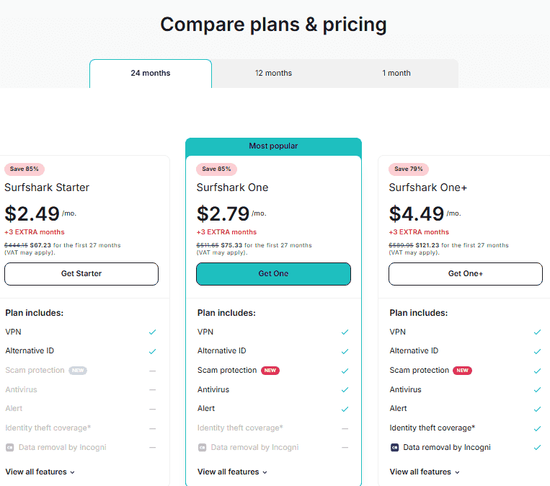Click Identity theft coverage checkmark in One+ plan
This screenshot has height=486, width=550.
537,428
